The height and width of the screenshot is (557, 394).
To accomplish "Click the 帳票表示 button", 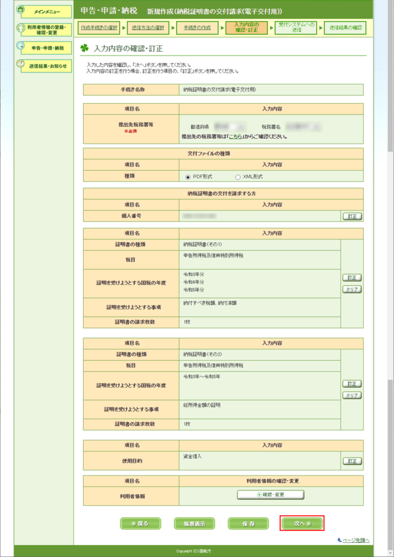I will 194,524.
